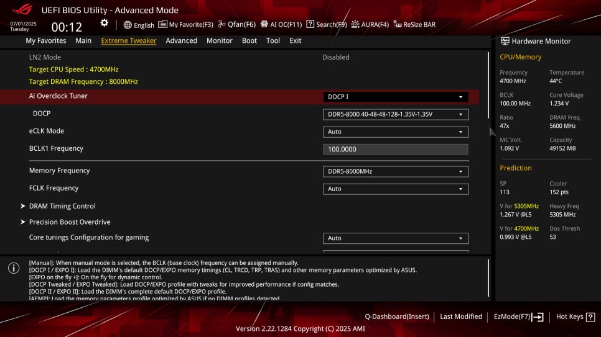Open the DOCP profile dropdown

[396, 114]
